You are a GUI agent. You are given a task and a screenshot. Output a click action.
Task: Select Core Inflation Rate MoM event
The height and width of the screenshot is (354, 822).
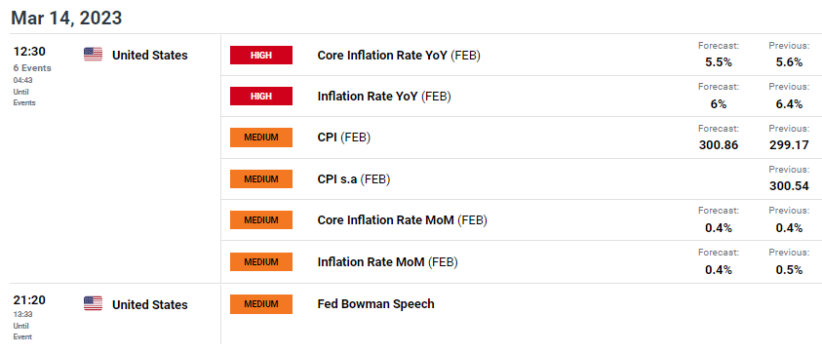(402, 220)
